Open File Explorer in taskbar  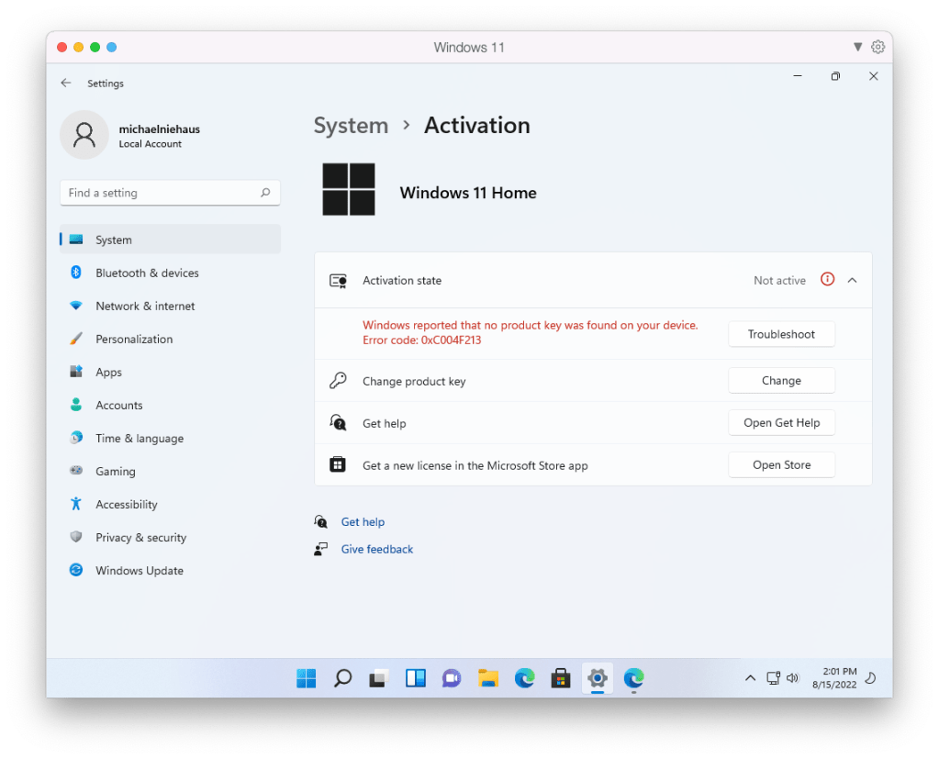(x=488, y=678)
